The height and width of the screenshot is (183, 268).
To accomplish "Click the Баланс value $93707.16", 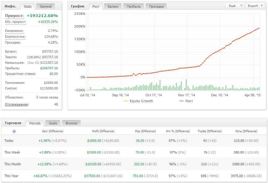I will click(x=50, y=51).
